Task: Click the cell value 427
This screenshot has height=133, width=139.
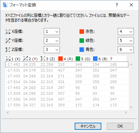Action: [x=61, y=70]
